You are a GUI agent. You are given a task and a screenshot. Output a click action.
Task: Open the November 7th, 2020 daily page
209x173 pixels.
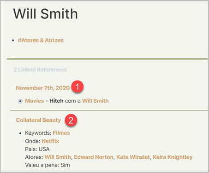[x=43, y=88]
